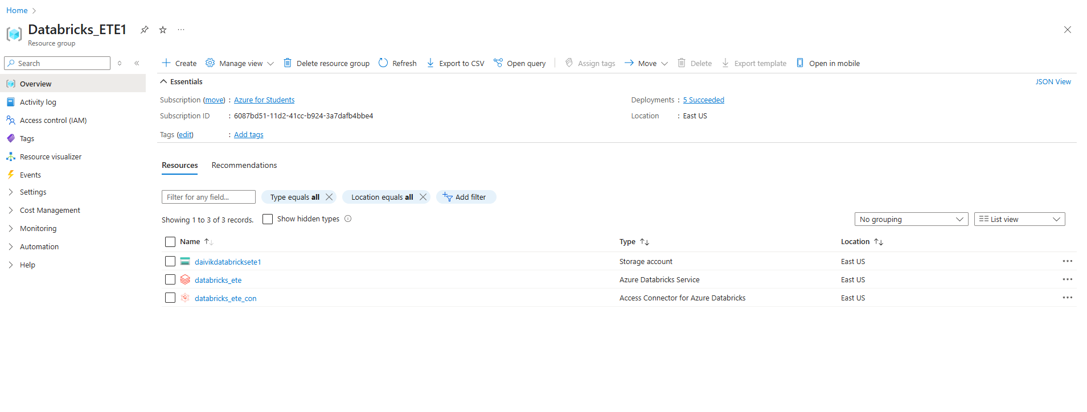Pin the Databricks_ETE1 resource group to dashboard
Viewport: 1087px width, 412px height.
click(x=145, y=30)
